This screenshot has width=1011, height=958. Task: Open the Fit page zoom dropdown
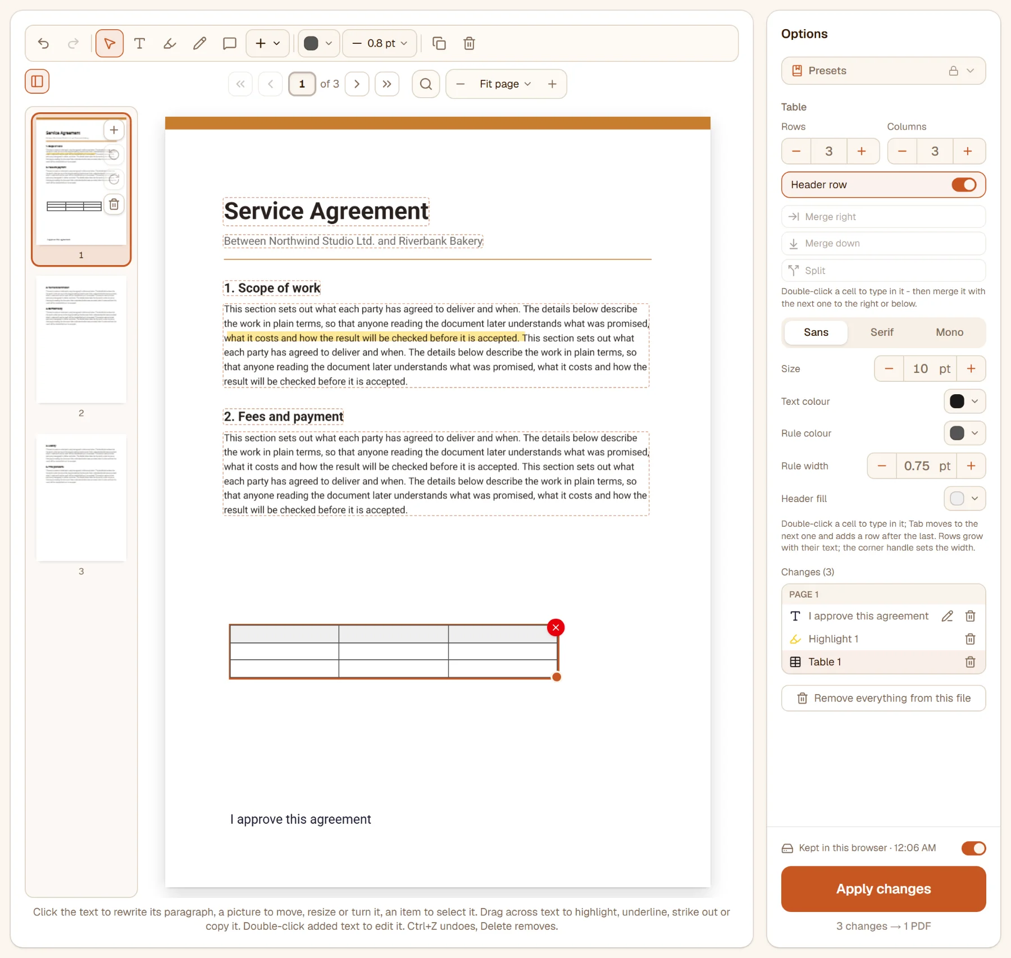tap(505, 84)
